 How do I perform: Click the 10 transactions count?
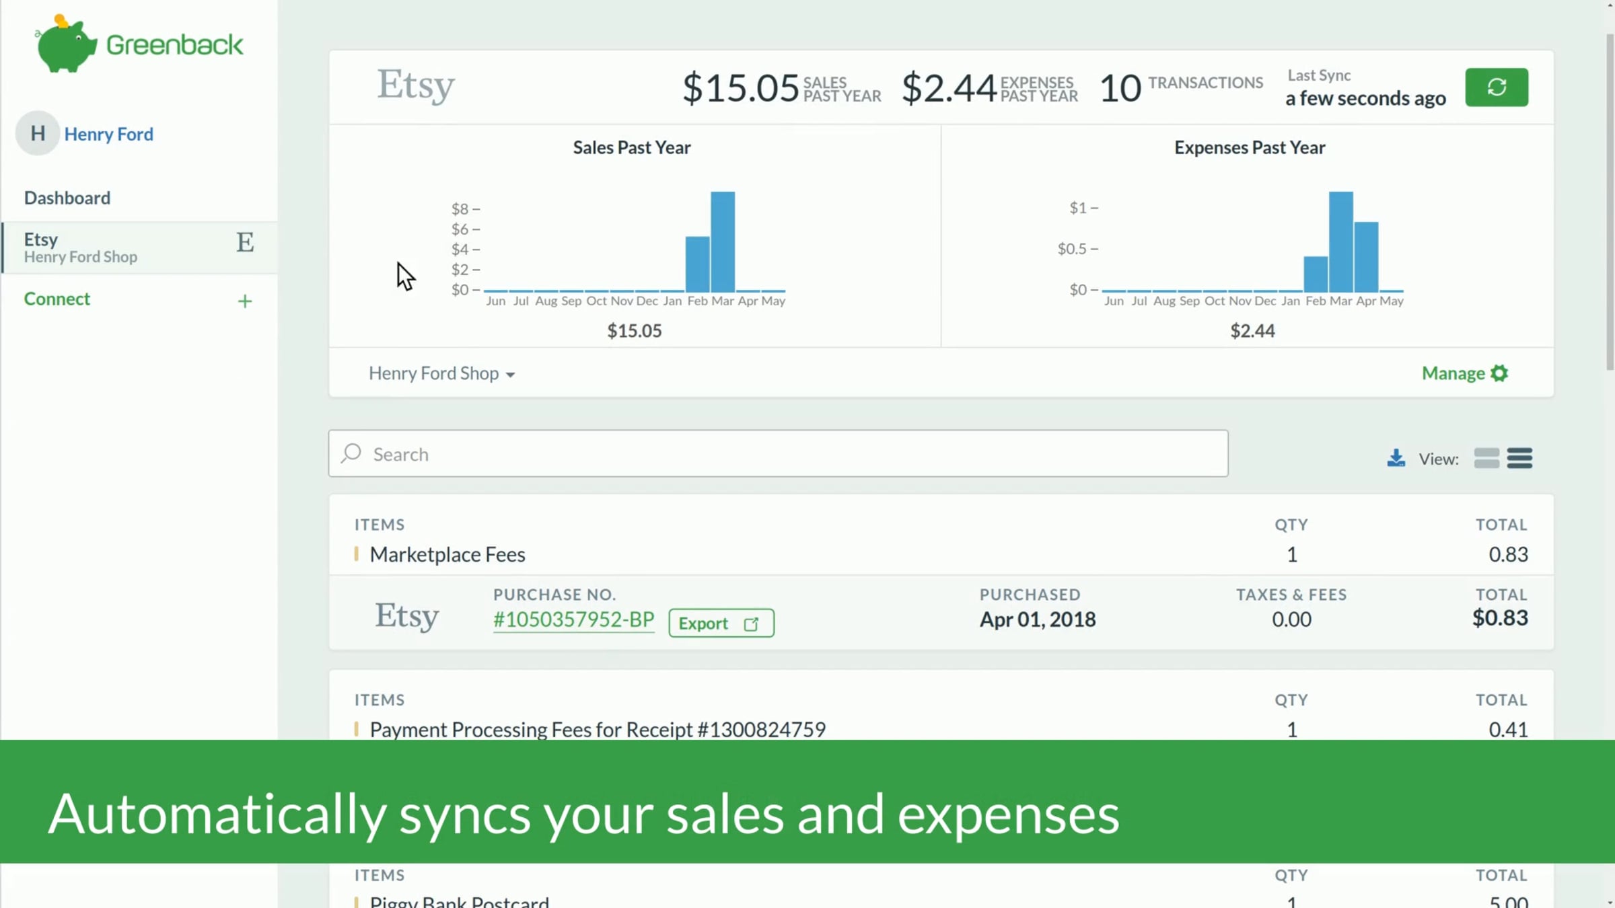tap(1120, 88)
